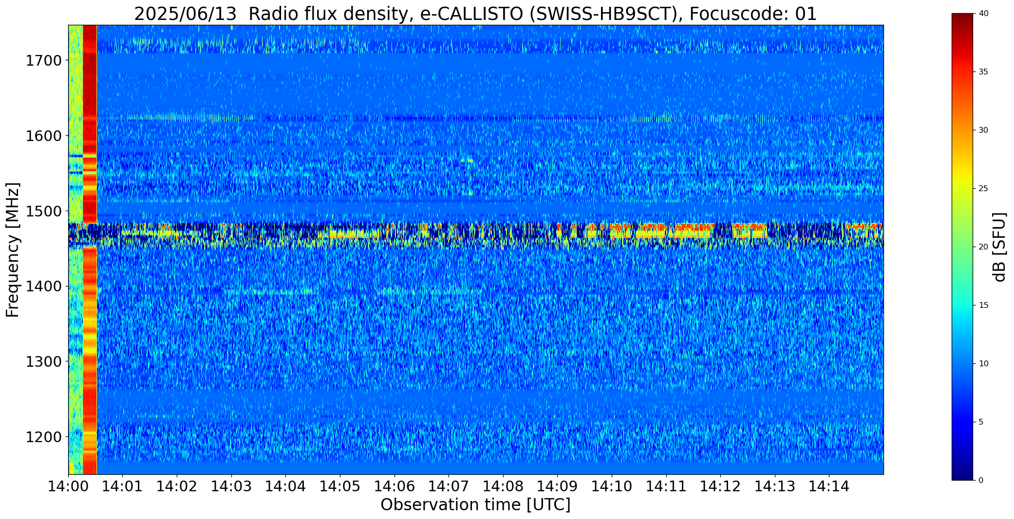Click the colorbar tick value 20

point(983,247)
